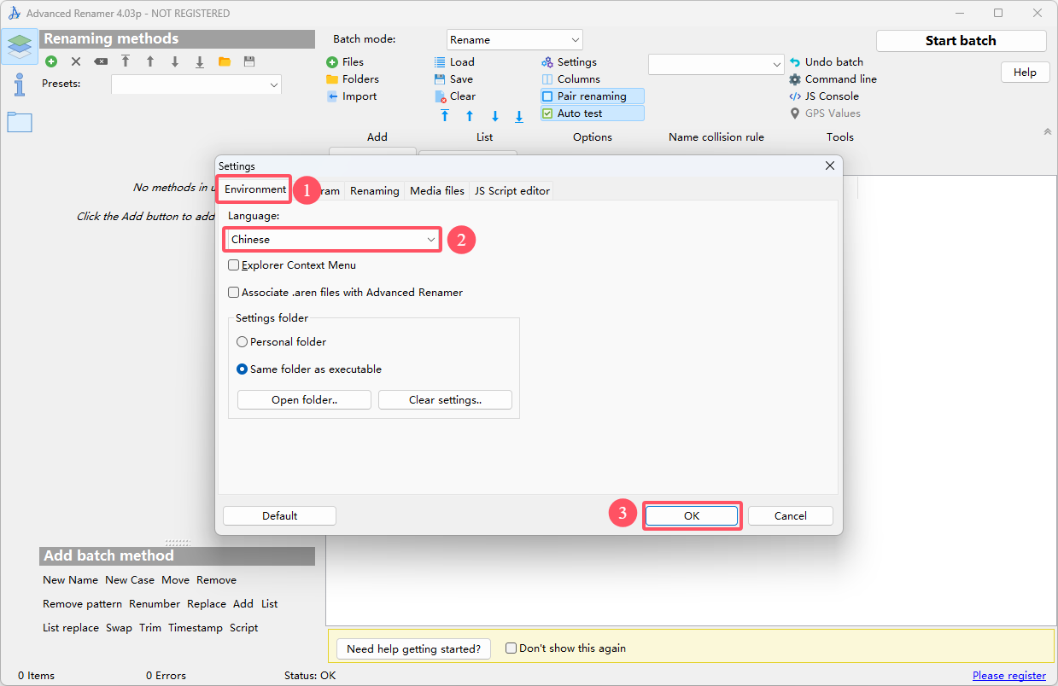The width and height of the screenshot is (1058, 686).
Task: Add a Replace batch method
Action: coord(207,604)
